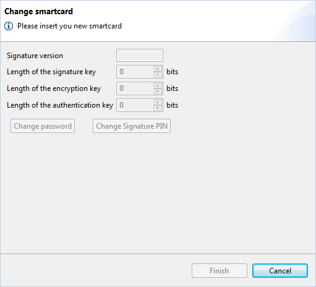Increase the authentication key length with up arrow
This screenshot has height=287, width=316.
click(158, 103)
